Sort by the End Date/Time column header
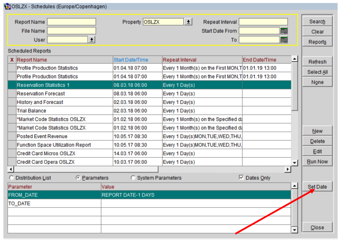Image resolution: width=341 pixels, height=242 pixels. 267,60
